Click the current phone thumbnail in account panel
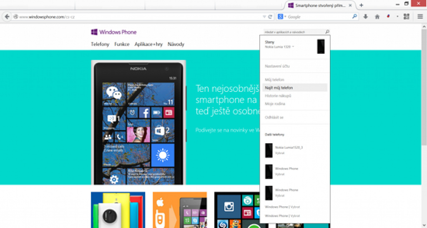 click(321, 46)
